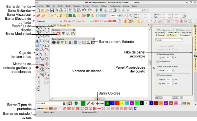
Task: Click the Redo arrow
Action: pyautogui.click(x=90, y=10)
